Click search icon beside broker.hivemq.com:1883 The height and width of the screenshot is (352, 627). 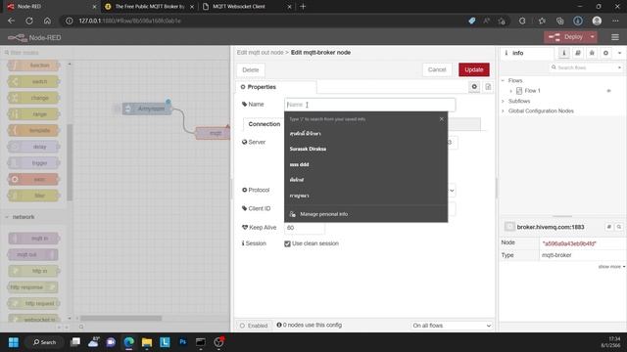[619, 227]
